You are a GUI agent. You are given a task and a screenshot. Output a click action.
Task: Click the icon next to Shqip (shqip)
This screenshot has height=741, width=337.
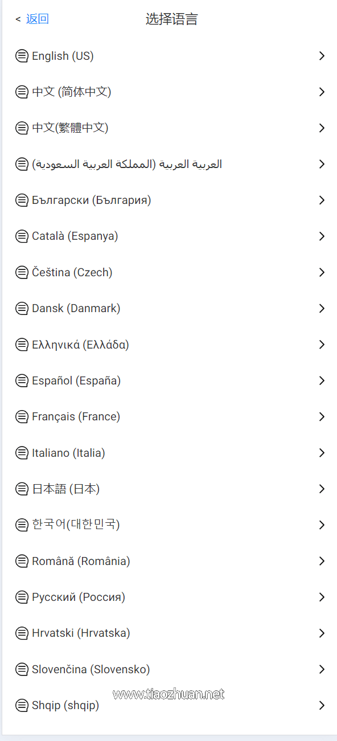coord(22,705)
